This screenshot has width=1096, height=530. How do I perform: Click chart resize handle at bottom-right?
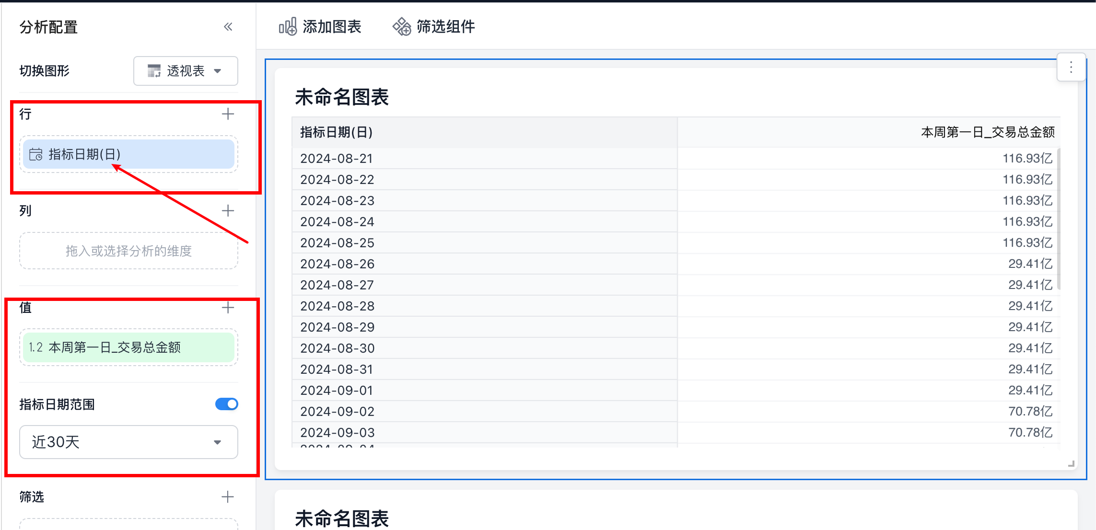tap(1071, 463)
